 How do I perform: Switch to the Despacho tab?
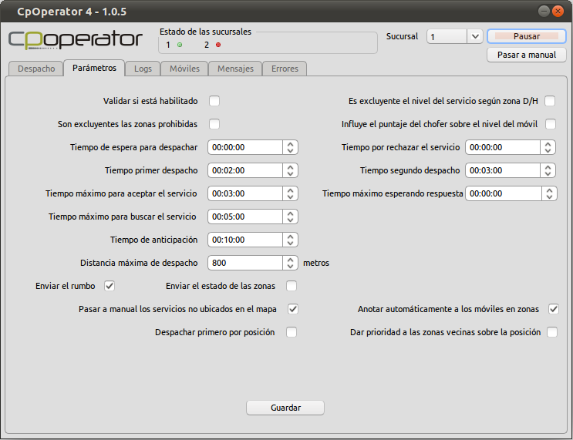coord(36,69)
